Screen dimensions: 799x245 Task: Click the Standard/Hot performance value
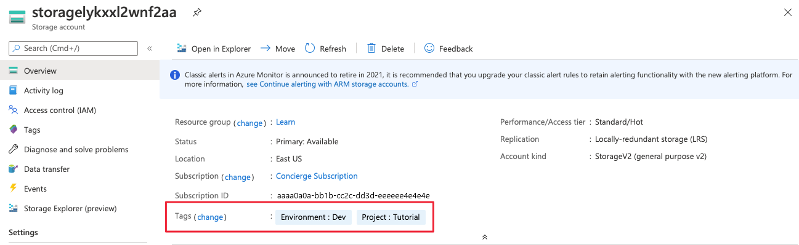point(619,122)
